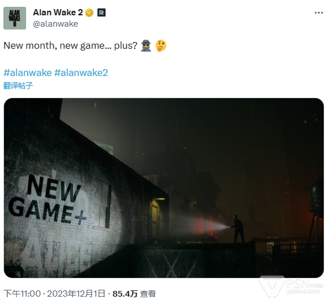This screenshot has height=304, width=330.
Task: Open the #alanwake2 hashtag
Action: pos(81,73)
